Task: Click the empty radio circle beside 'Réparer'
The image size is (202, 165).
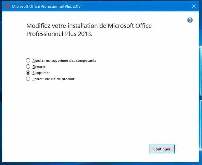Action: pos(28,67)
